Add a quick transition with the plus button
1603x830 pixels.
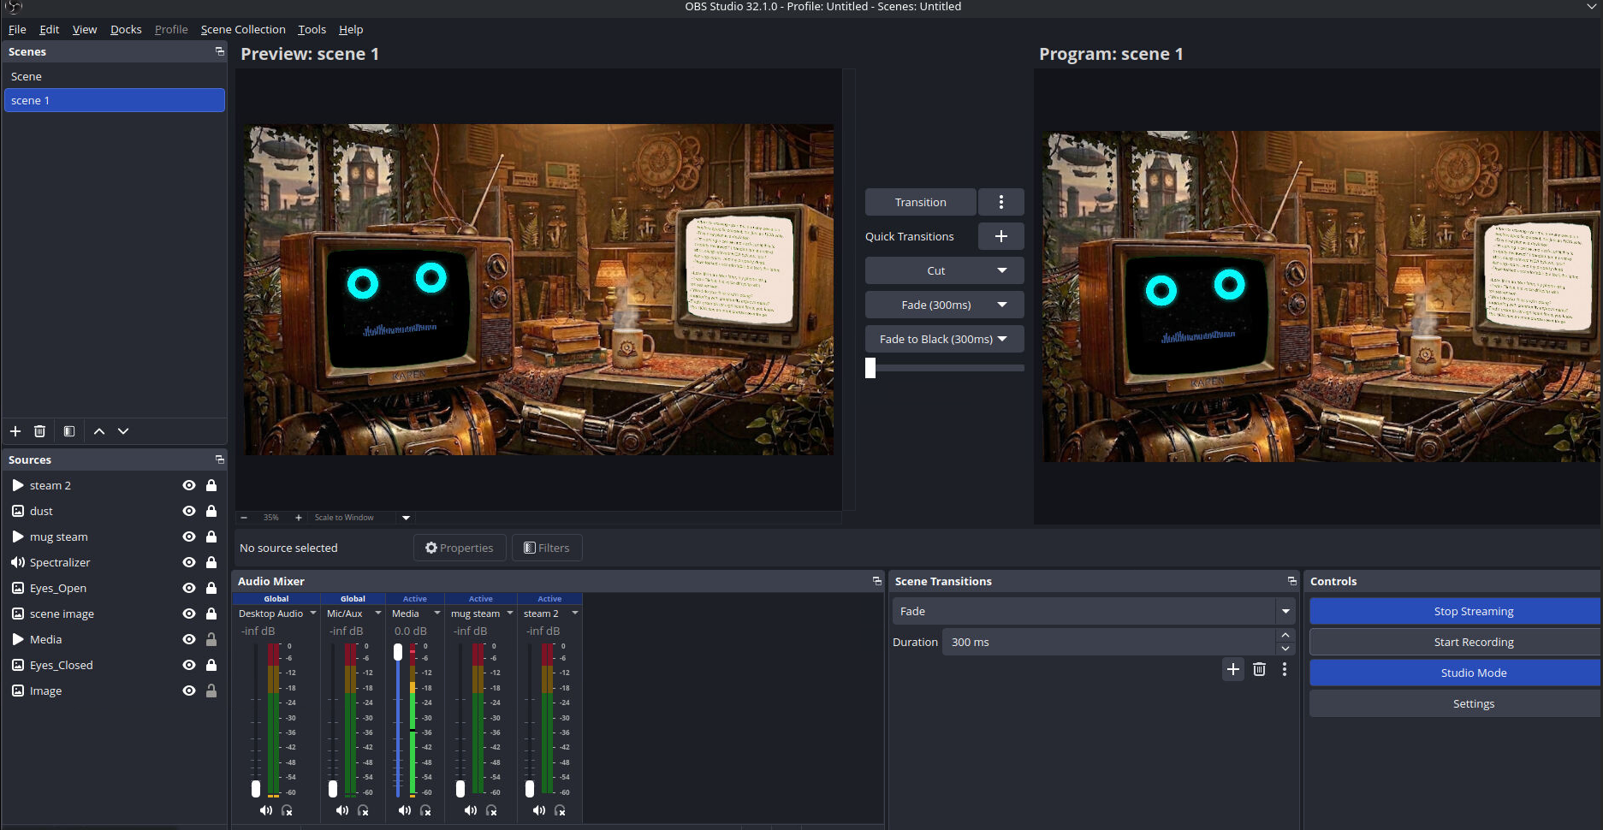tap(1000, 236)
